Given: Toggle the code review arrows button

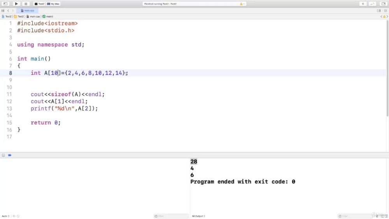Looking at the screenshot, I should point(372,4).
